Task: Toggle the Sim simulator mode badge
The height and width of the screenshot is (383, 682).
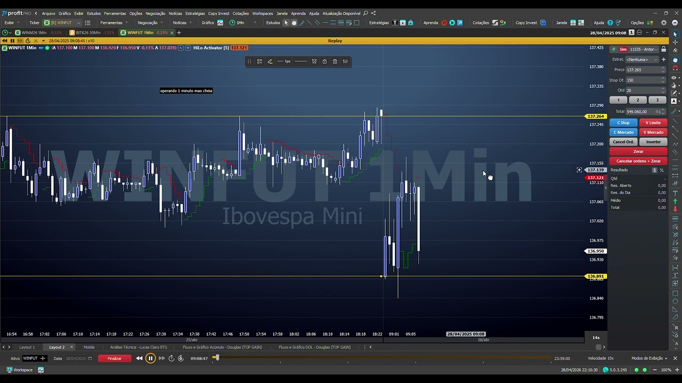Action: tap(623, 49)
